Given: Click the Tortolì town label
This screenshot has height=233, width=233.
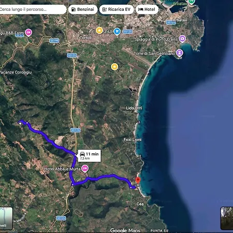Looking at the screenshot, I should pos(85,38).
